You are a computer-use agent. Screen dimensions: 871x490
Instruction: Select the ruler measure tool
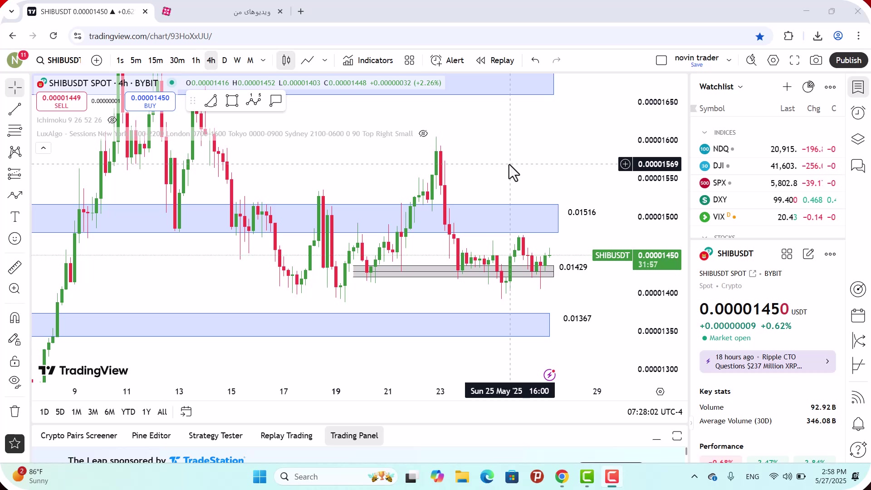tap(15, 267)
